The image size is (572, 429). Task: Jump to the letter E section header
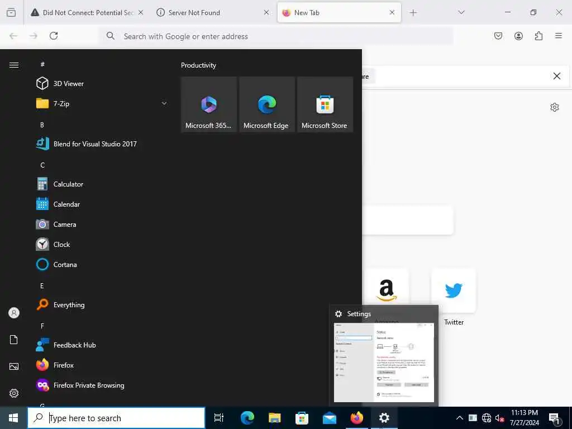42,285
